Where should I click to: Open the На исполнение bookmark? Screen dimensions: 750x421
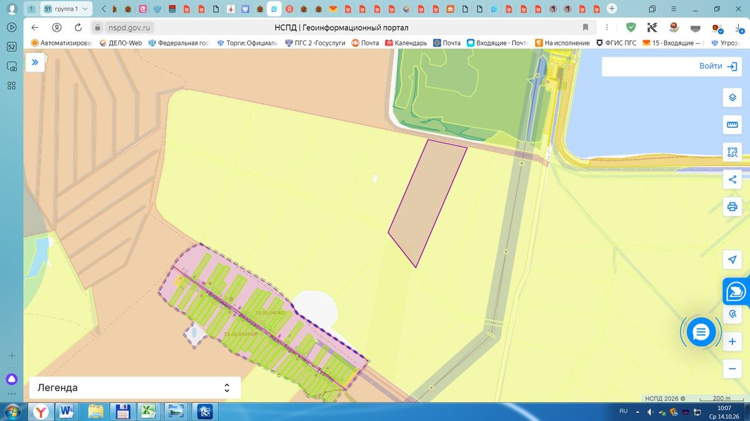(x=562, y=43)
